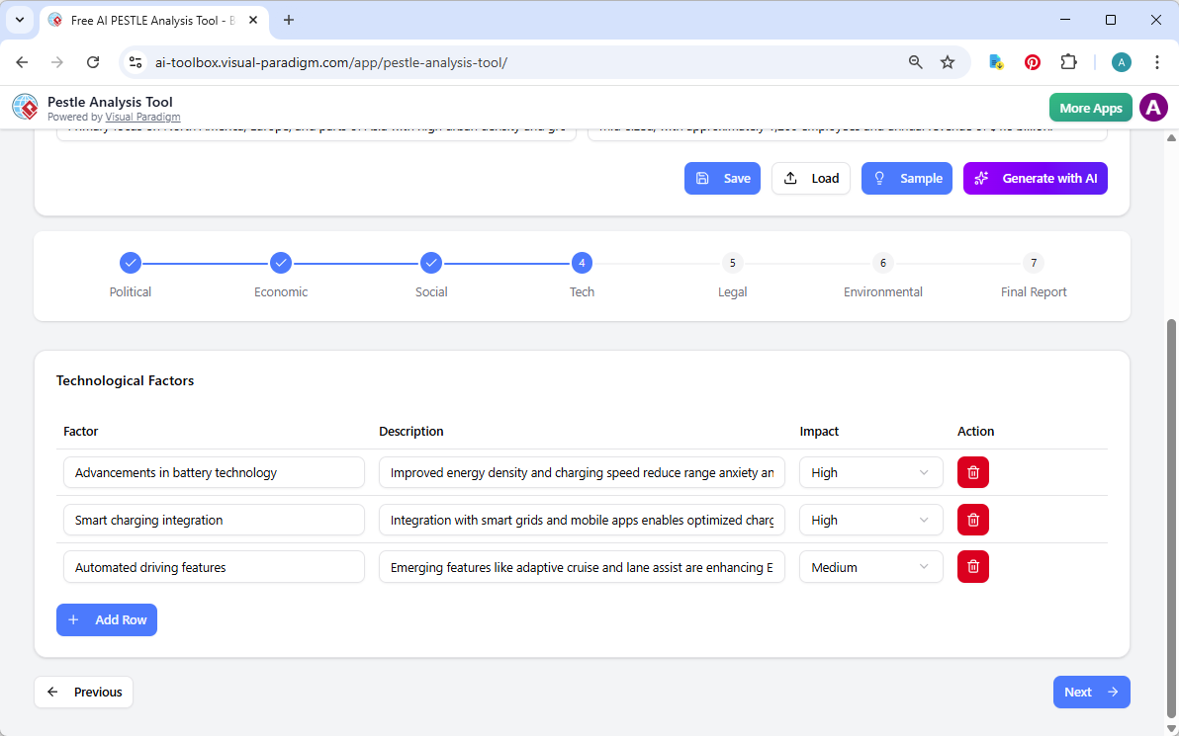Click the Automated driving features factor field
This screenshot has height=736, width=1179.
pyautogui.click(x=214, y=566)
